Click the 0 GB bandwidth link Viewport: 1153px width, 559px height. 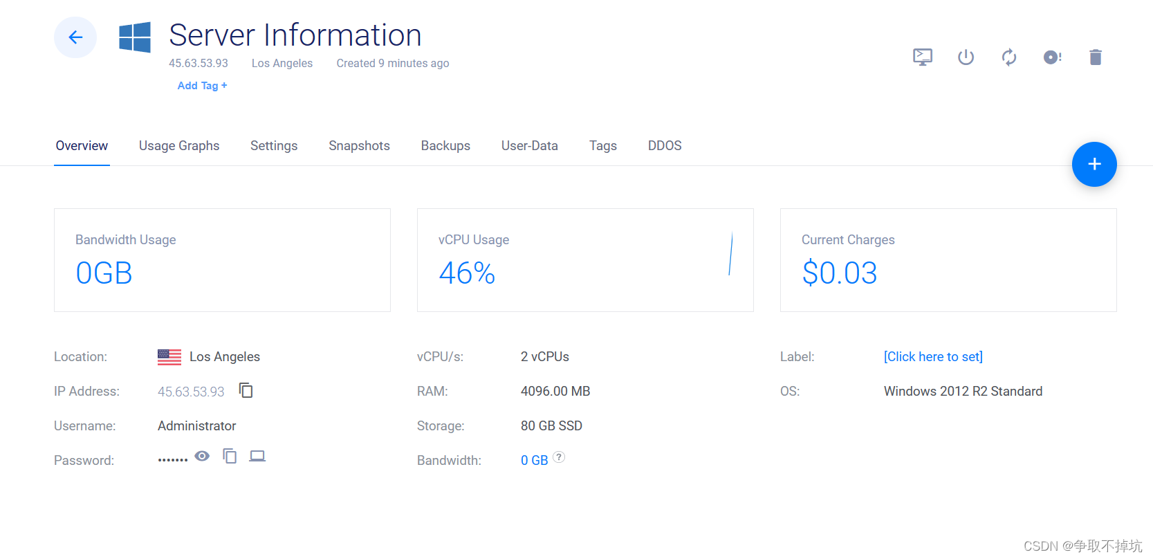[534, 461]
